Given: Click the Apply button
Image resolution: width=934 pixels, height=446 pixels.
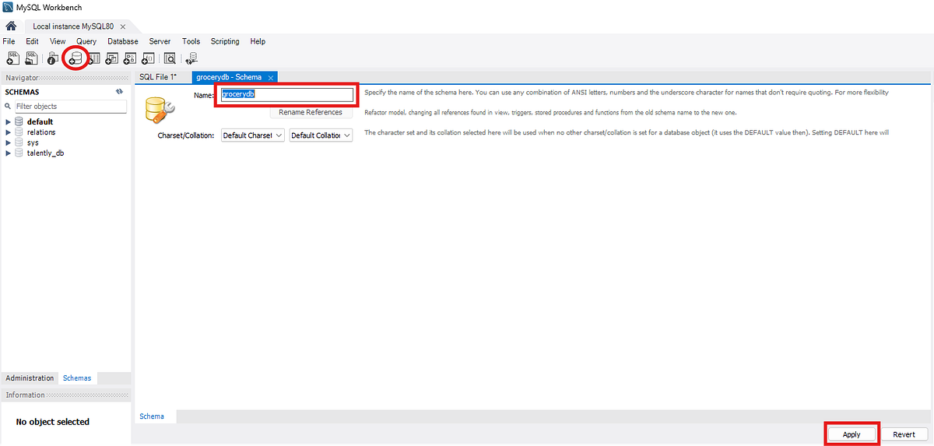Looking at the screenshot, I should (851, 434).
